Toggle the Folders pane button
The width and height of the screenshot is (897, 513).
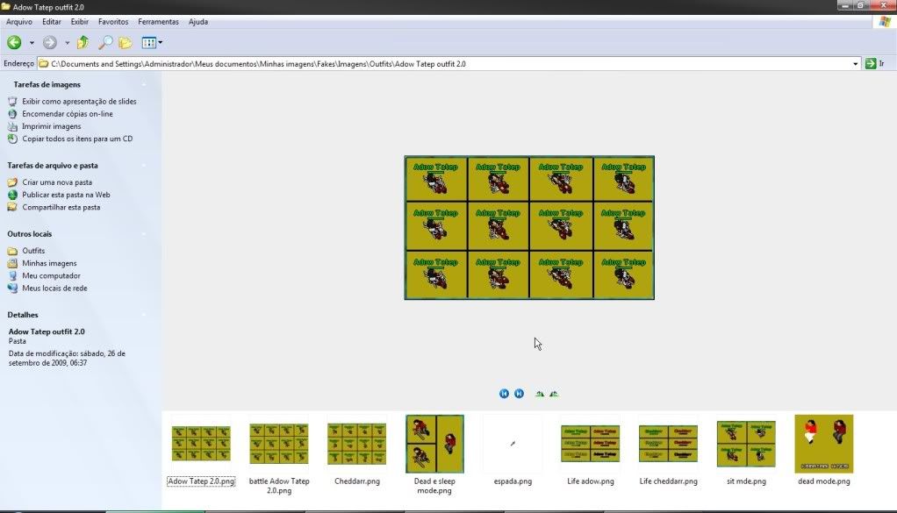click(x=126, y=42)
